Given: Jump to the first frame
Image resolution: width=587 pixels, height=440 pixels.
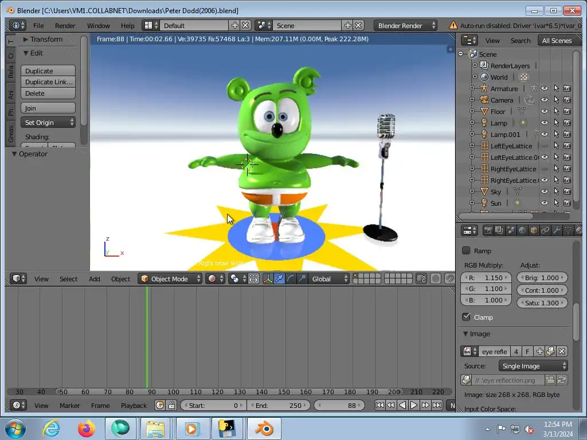Looking at the screenshot, I should click(x=379, y=405).
